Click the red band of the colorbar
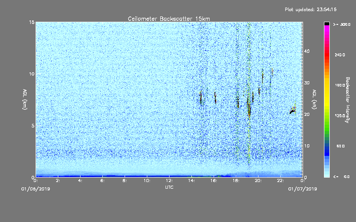This screenshot has height=222, width=356. [x=327, y=55]
